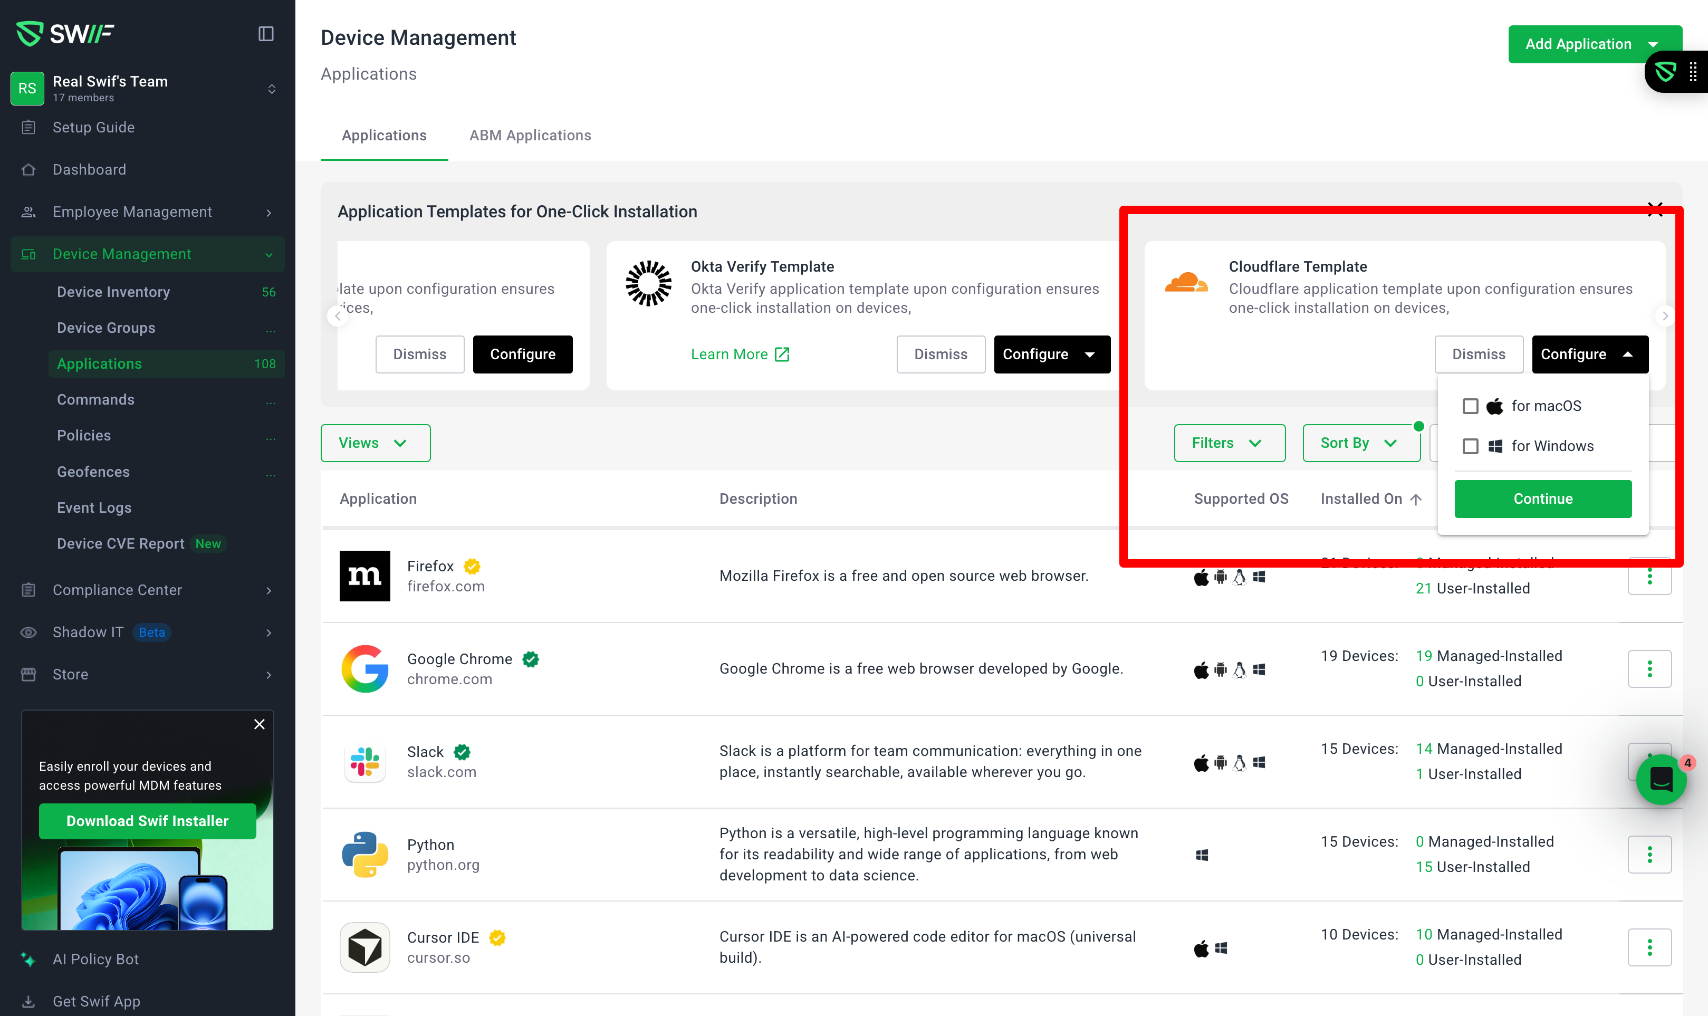1708x1016 pixels.
Task: Open Okta Verify Configure dropdown
Action: click(1090, 354)
